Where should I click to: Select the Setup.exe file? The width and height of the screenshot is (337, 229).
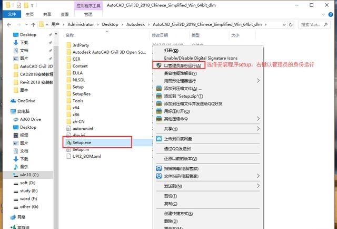click(82, 142)
